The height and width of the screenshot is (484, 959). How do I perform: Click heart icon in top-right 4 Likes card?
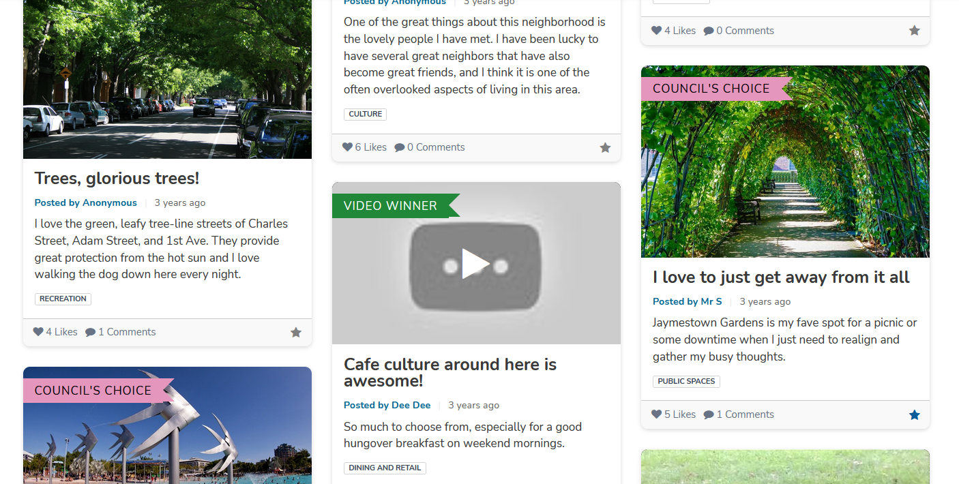click(x=656, y=31)
